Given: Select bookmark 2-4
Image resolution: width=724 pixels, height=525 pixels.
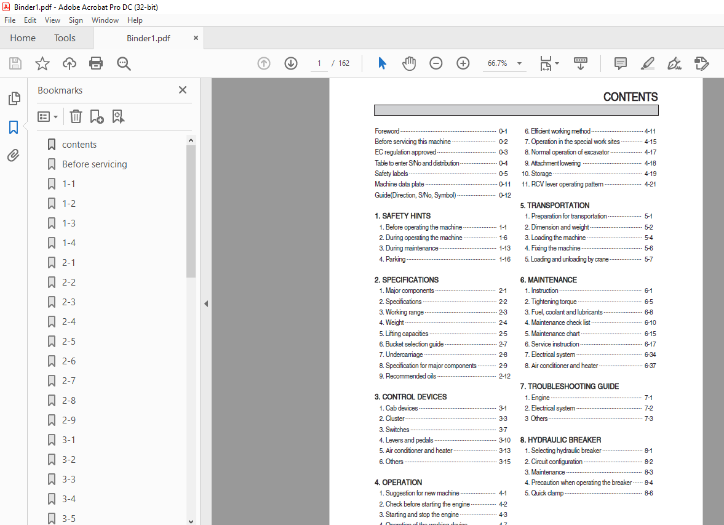Looking at the screenshot, I should click(69, 322).
